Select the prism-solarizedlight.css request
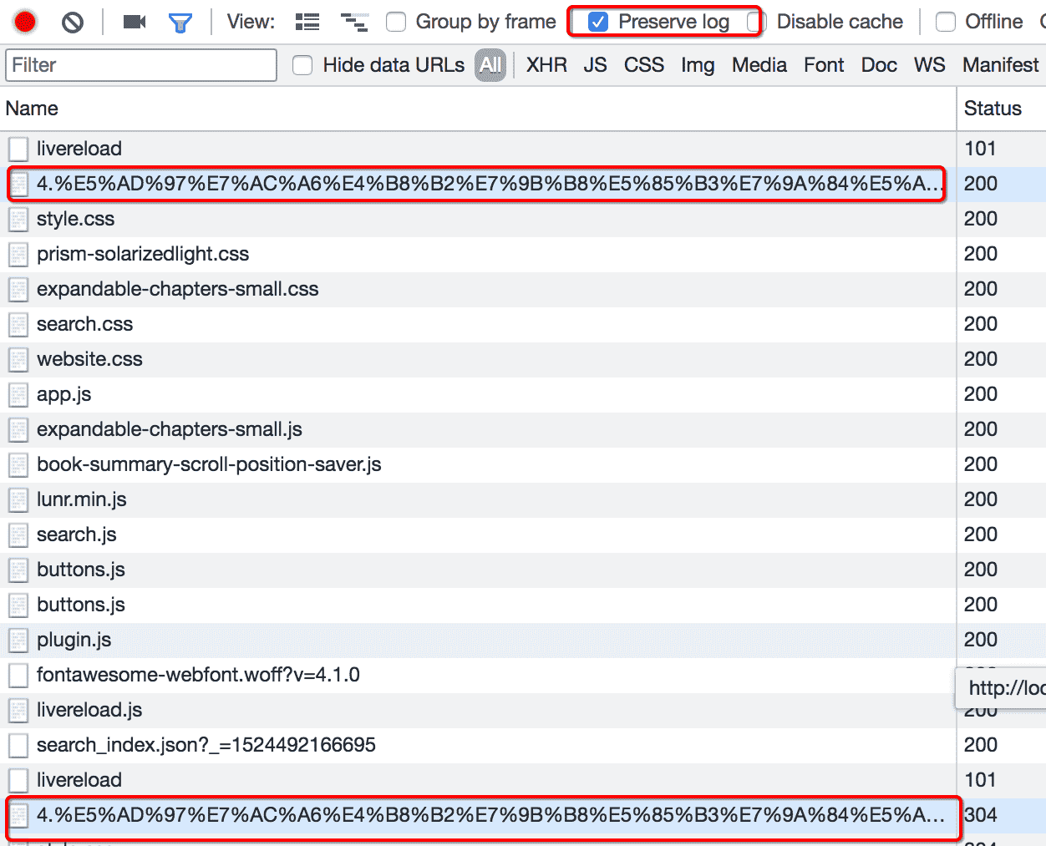 coord(143,254)
